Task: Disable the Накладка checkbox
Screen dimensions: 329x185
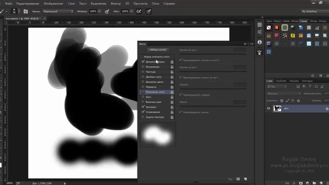Action: [143, 107]
